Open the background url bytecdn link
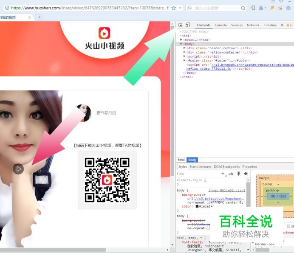Image resolution: width=294 pixels, height=253 pixels. click(219, 199)
